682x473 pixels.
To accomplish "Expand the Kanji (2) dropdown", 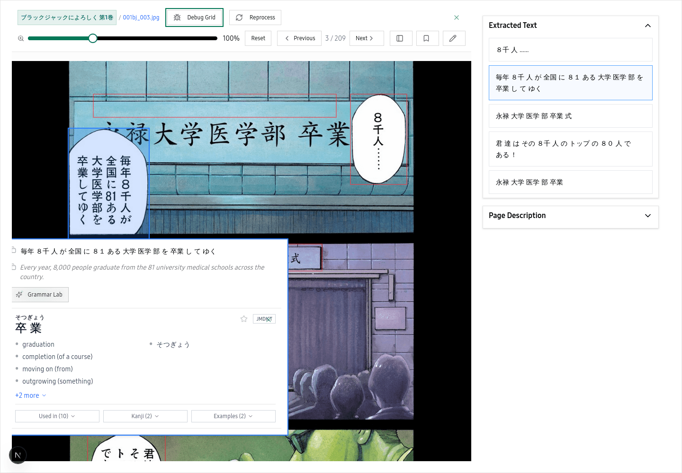I will point(145,416).
